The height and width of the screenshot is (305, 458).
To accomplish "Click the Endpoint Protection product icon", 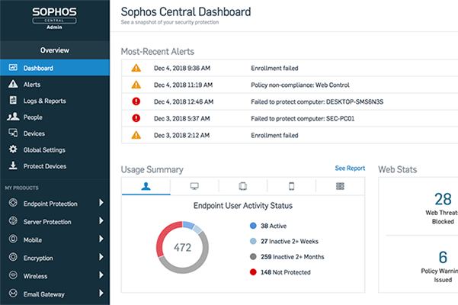I will [13, 203].
